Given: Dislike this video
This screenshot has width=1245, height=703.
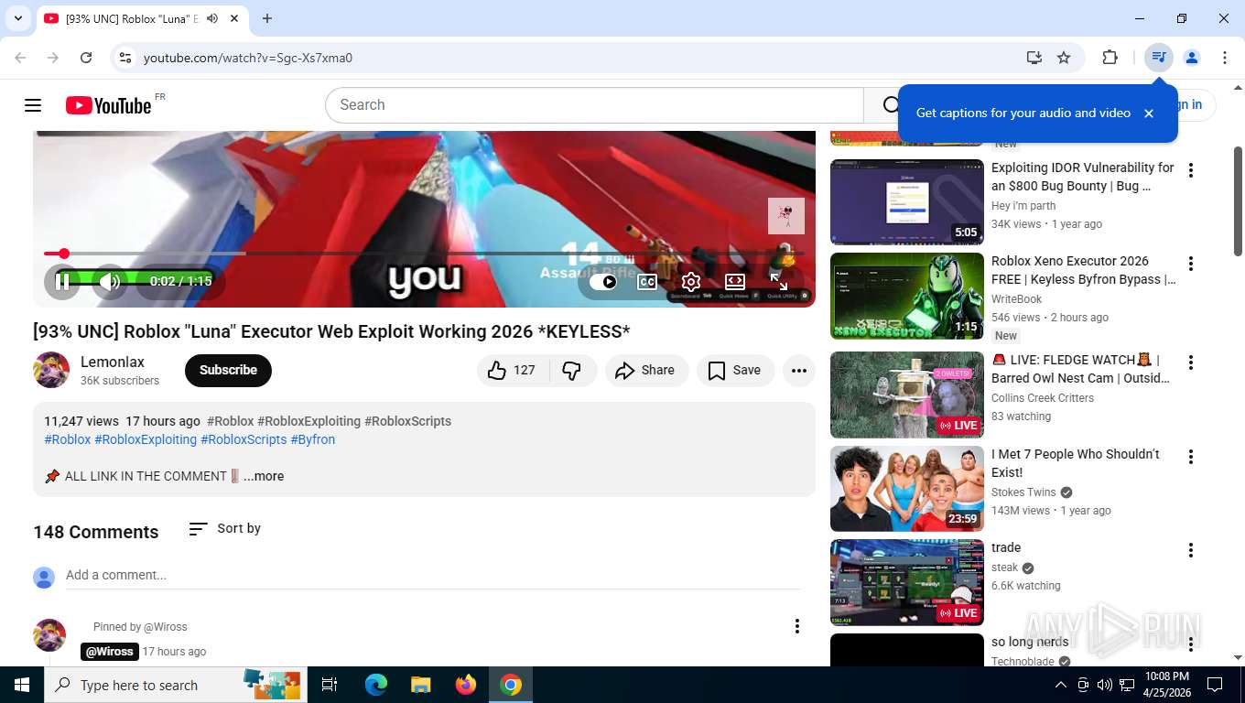Looking at the screenshot, I should (x=573, y=370).
